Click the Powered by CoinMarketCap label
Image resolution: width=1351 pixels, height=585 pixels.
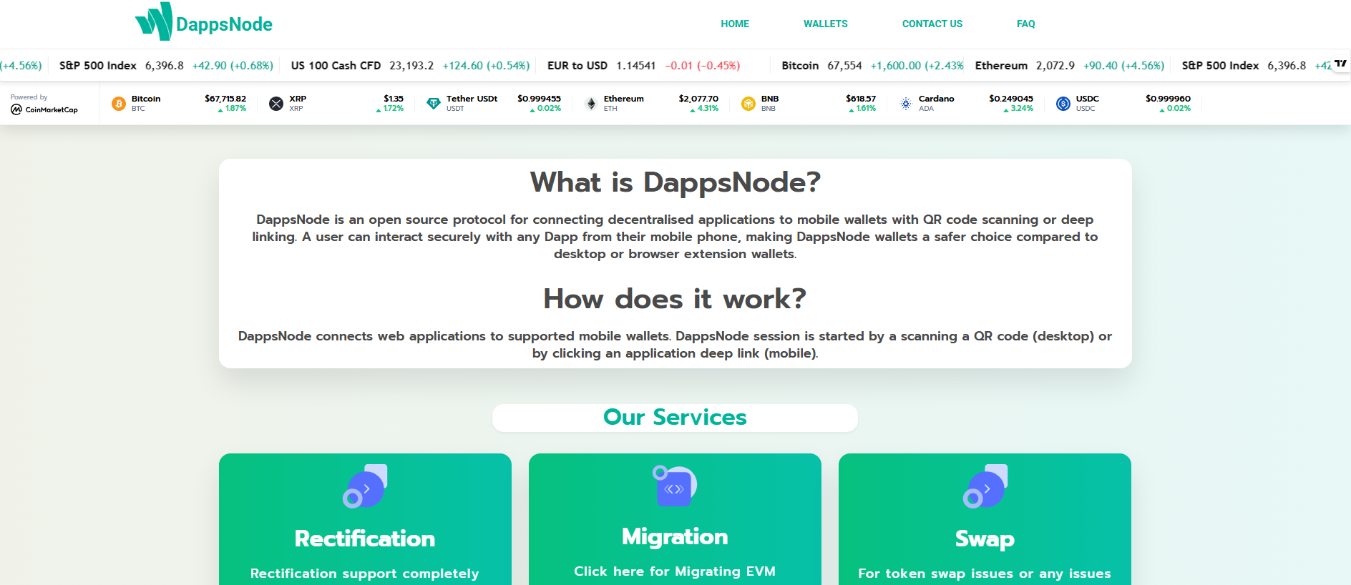pos(44,104)
